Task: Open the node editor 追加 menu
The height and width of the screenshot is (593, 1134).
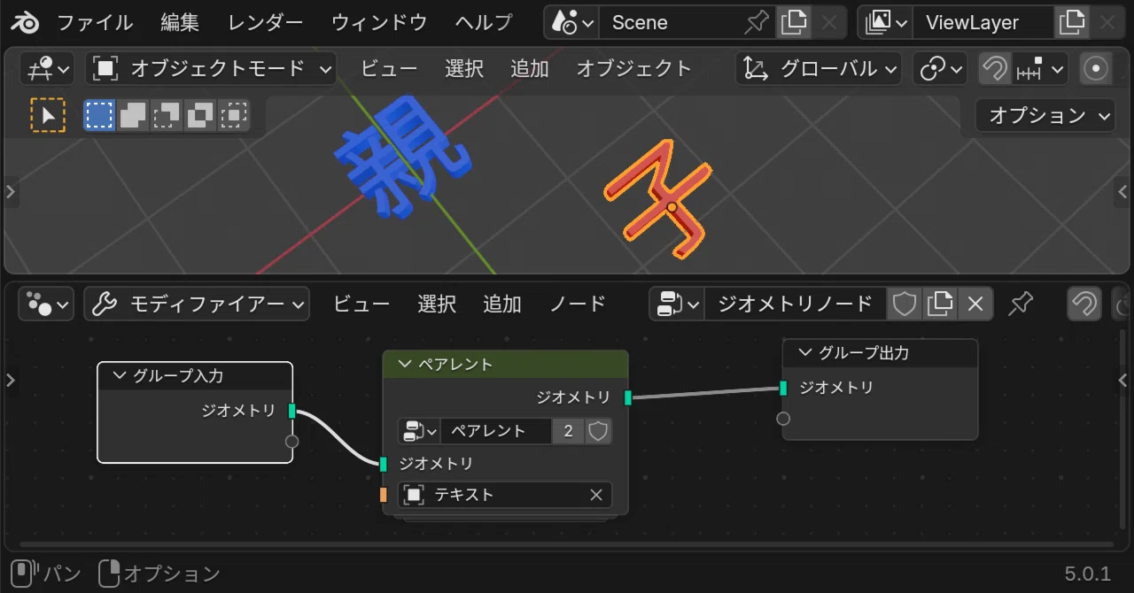Action: tap(502, 304)
